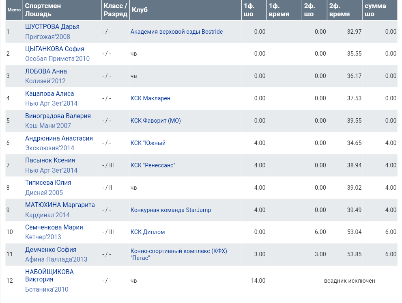The image size is (402, 303).
Task: Click rider Демченко София
Action: click(x=51, y=250)
